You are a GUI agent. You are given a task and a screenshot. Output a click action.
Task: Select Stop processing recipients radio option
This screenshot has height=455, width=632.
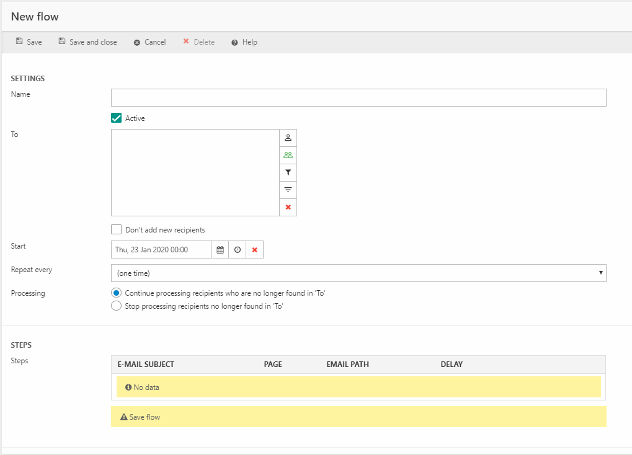point(116,306)
